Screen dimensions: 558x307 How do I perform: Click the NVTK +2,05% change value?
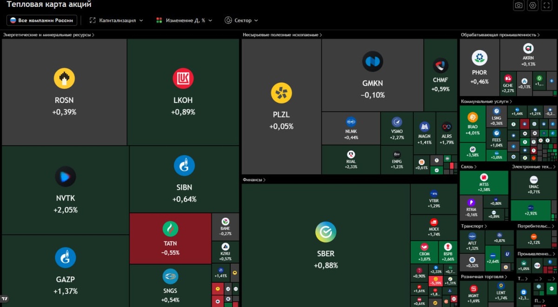(66, 210)
